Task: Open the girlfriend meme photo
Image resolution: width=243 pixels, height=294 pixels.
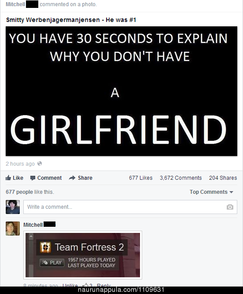Action: click(121, 91)
